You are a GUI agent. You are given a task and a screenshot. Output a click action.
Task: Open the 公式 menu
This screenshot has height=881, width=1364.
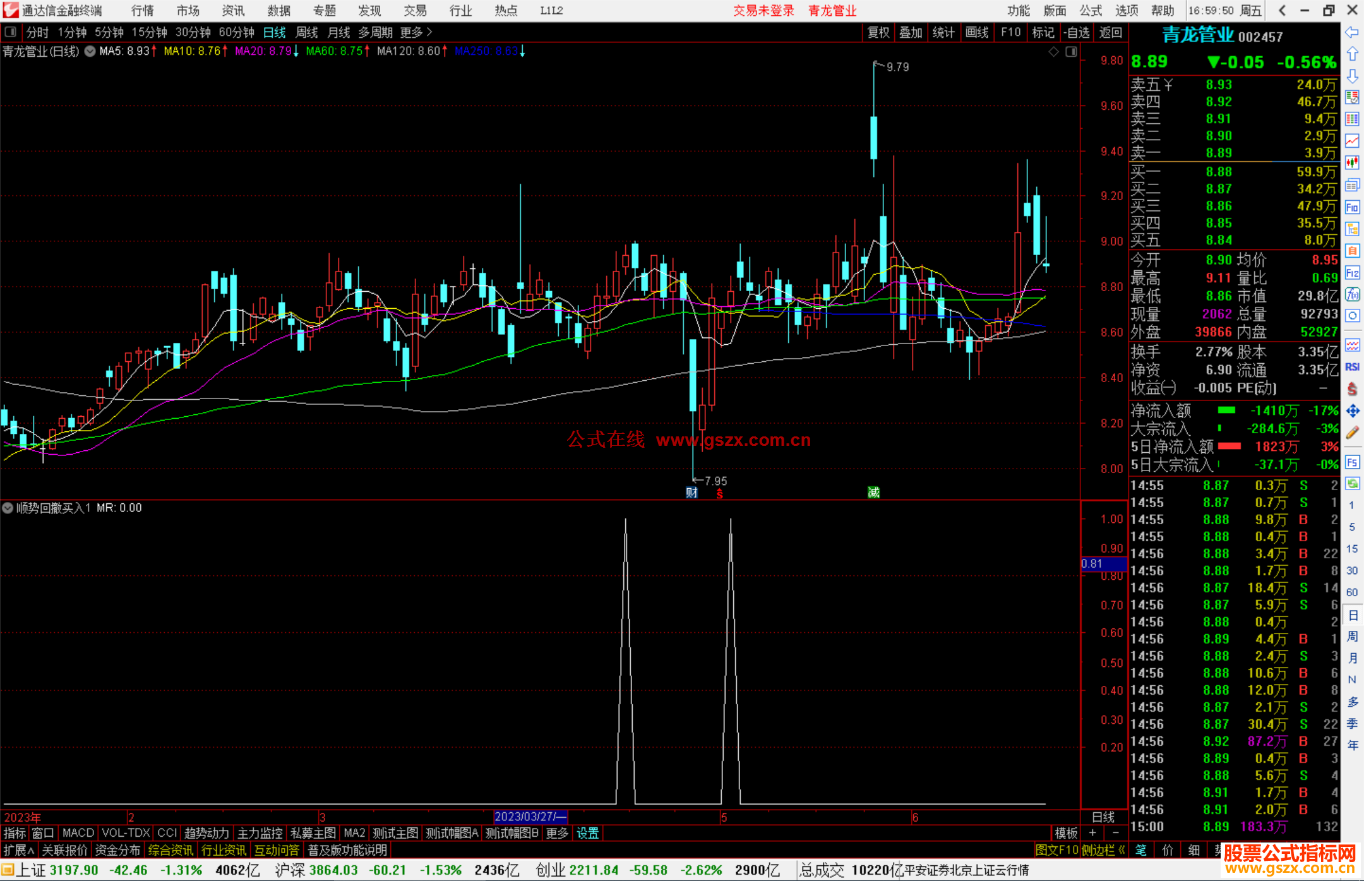(1090, 10)
